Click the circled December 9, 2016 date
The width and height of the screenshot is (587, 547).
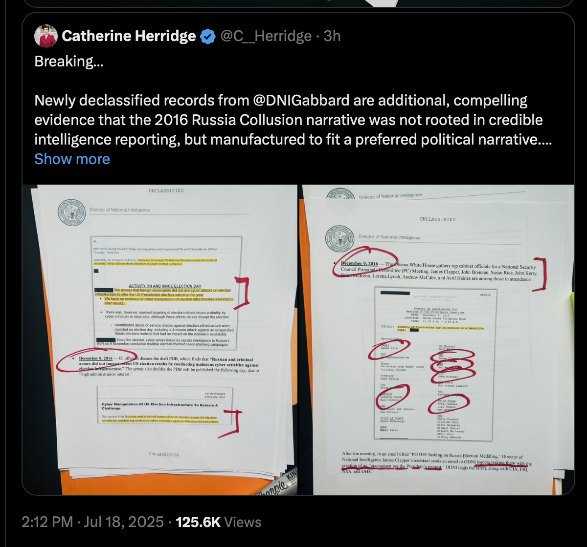[x=359, y=263]
